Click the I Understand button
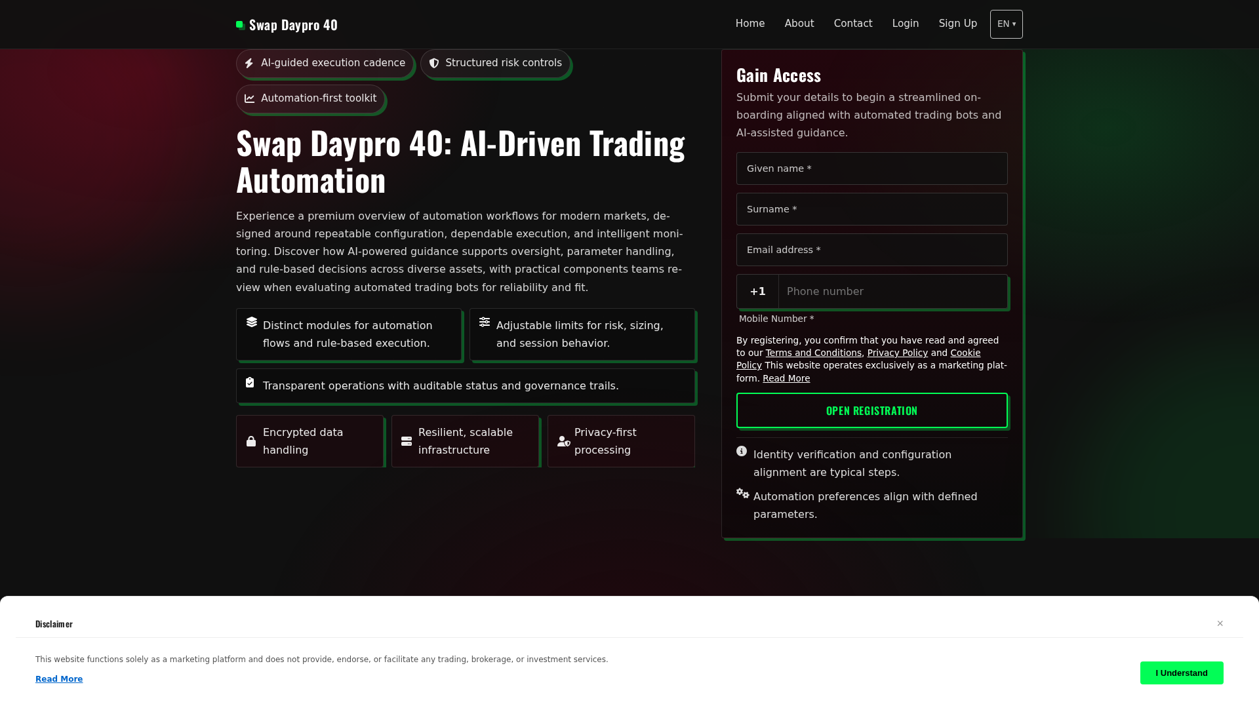This screenshot has width=1259, height=708. tap(1182, 673)
